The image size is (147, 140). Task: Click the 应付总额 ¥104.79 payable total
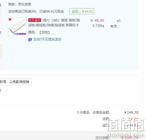coord(117,138)
